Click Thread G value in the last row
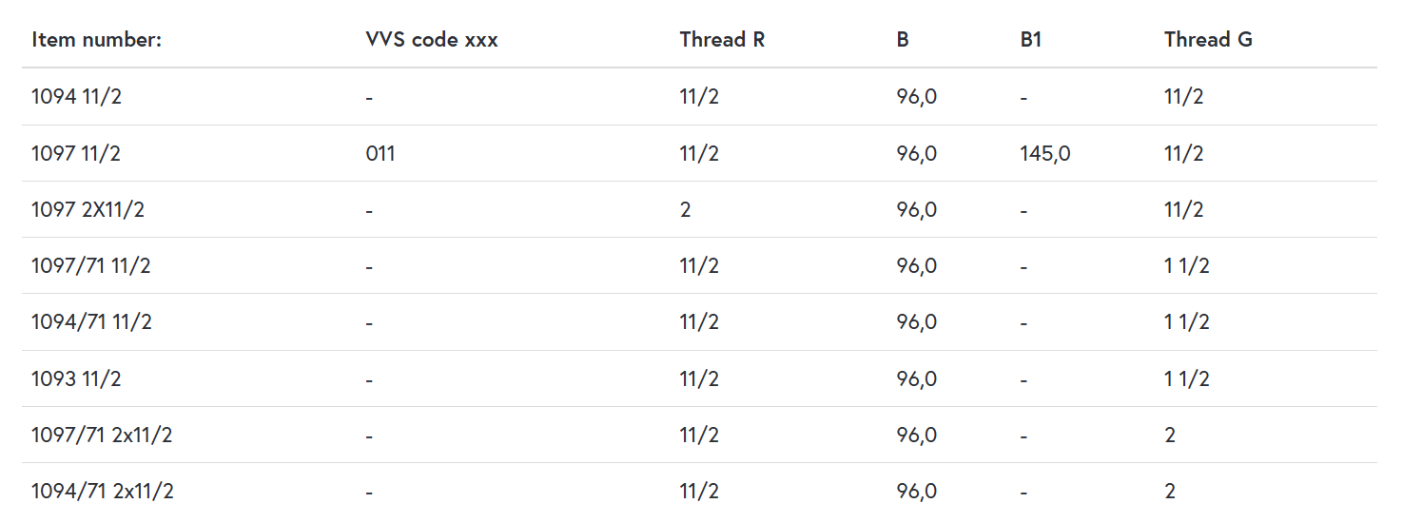The height and width of the screenshot is (523, 1403). [x=1170, y=492]
